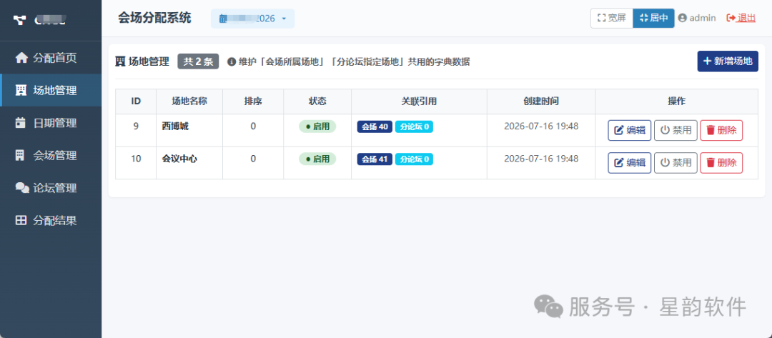Click the 排序 column header
Image resolution: width=772 pixels, height=338 pixels.
[253, 101]
